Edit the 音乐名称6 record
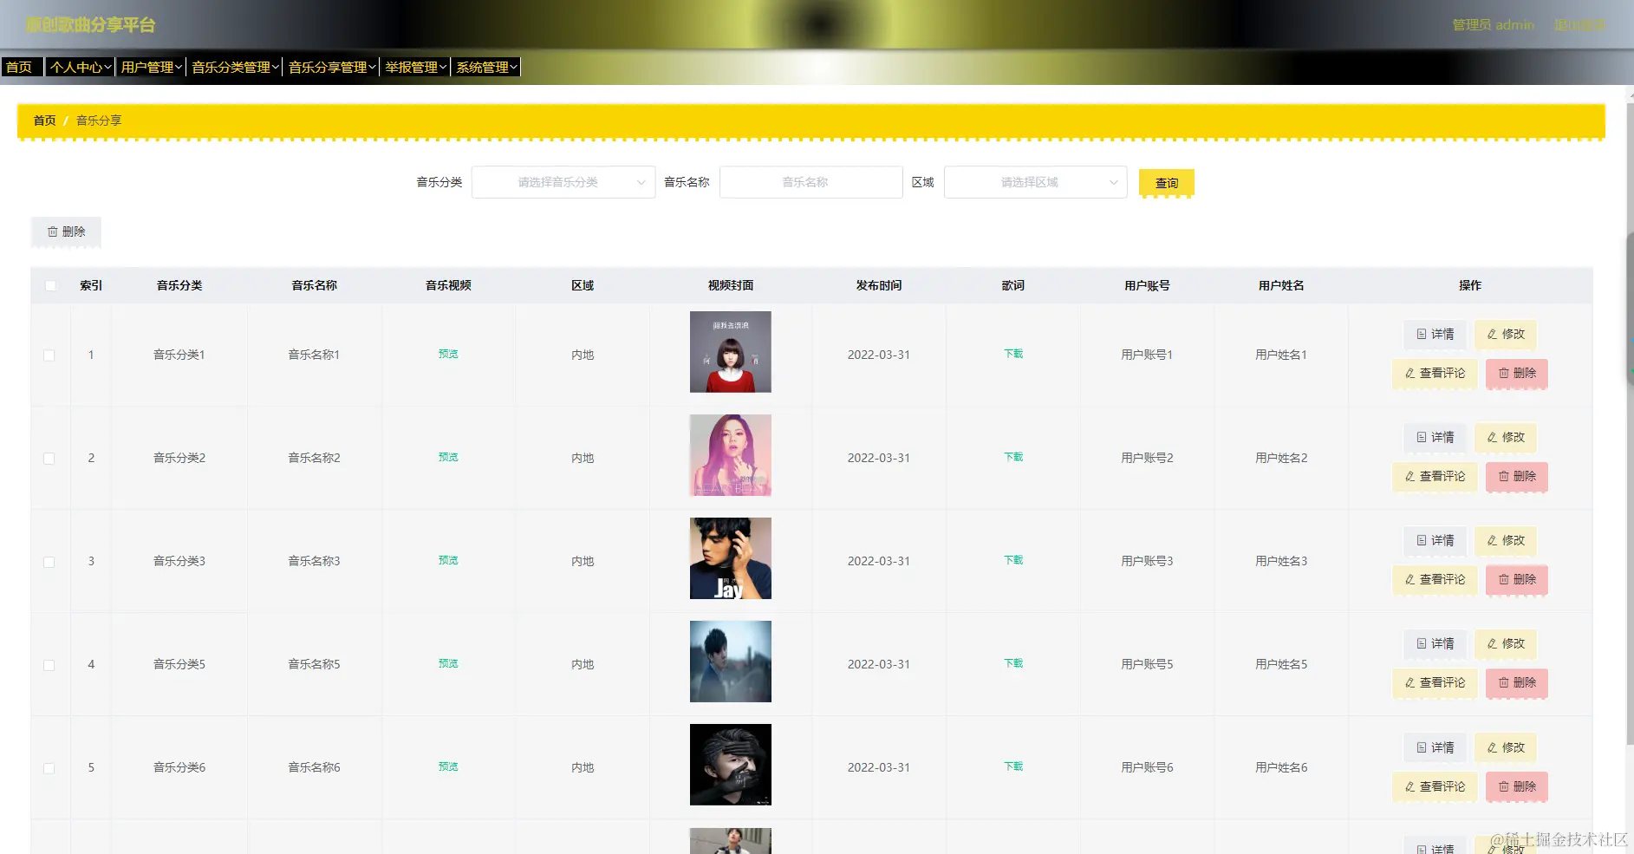Image resolution: width=1634 pixels, height=854 pixels. click(x=1506, y=748)
